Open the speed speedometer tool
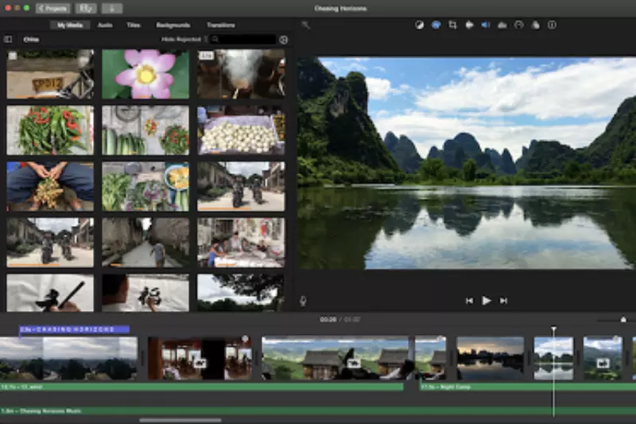This screenshot has width=636, height=424. coord(519,25)
